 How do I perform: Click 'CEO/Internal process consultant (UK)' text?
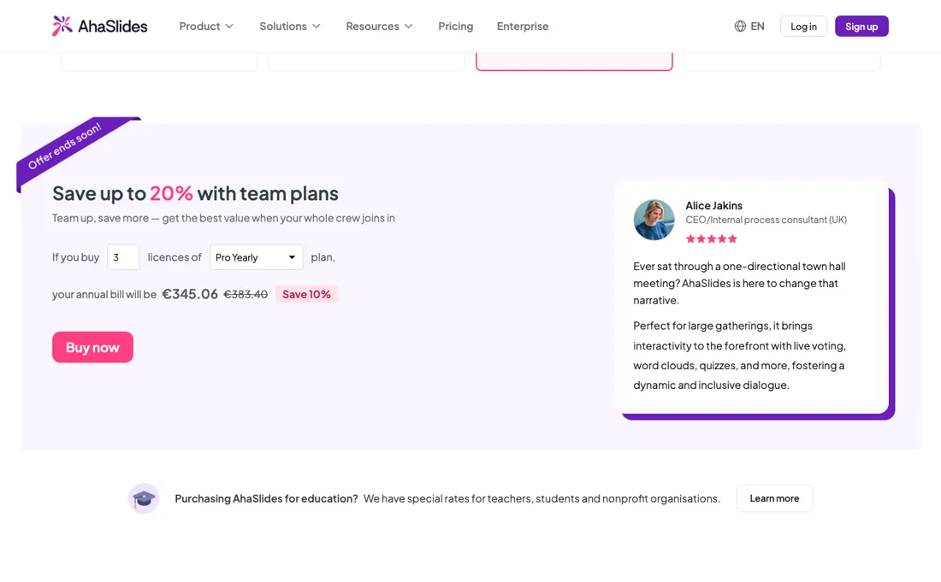[x=766, y=220]
